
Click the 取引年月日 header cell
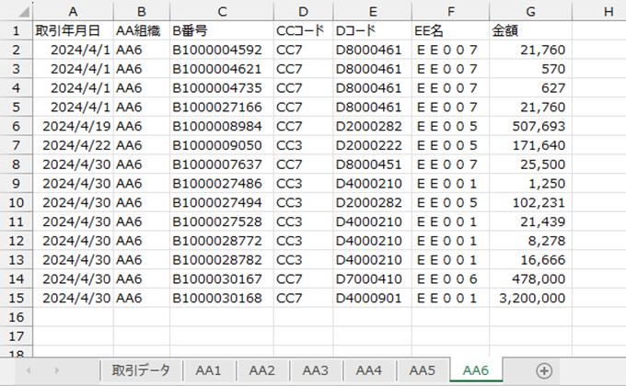pyautogui.click(x=72, y=29)
